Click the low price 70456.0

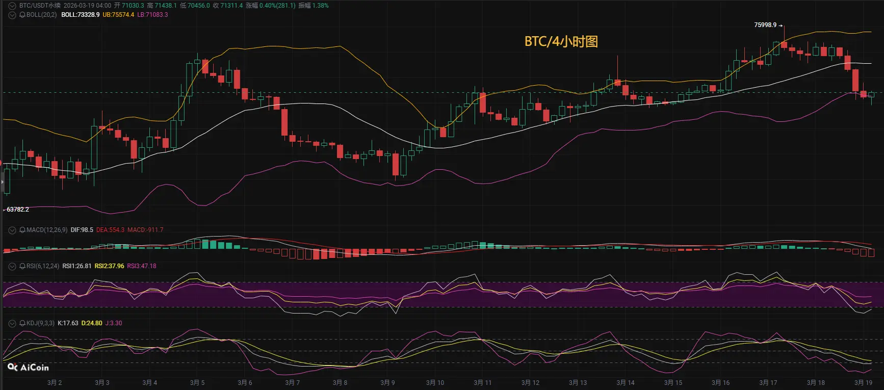[199, 6]
